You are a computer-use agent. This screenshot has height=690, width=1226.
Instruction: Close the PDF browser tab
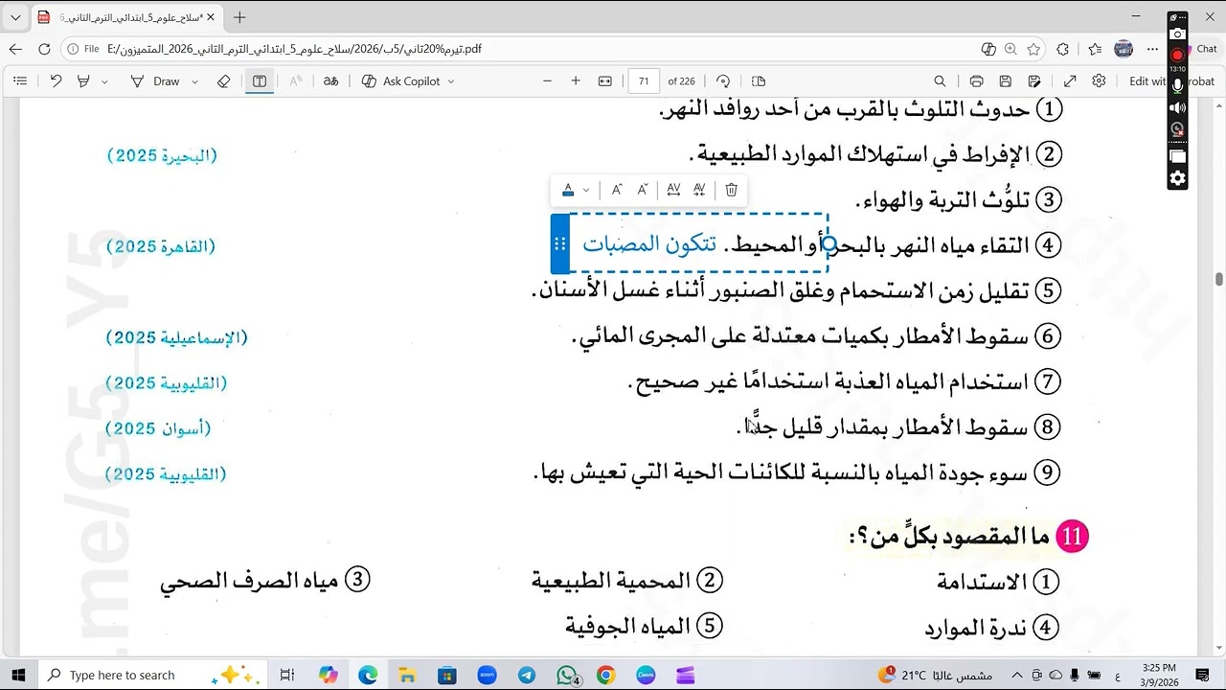coord(211,17)
